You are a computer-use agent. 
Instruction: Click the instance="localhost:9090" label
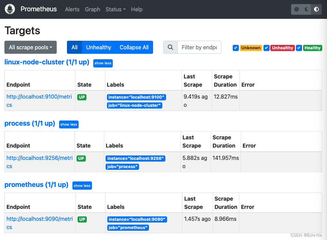[137, 219]
